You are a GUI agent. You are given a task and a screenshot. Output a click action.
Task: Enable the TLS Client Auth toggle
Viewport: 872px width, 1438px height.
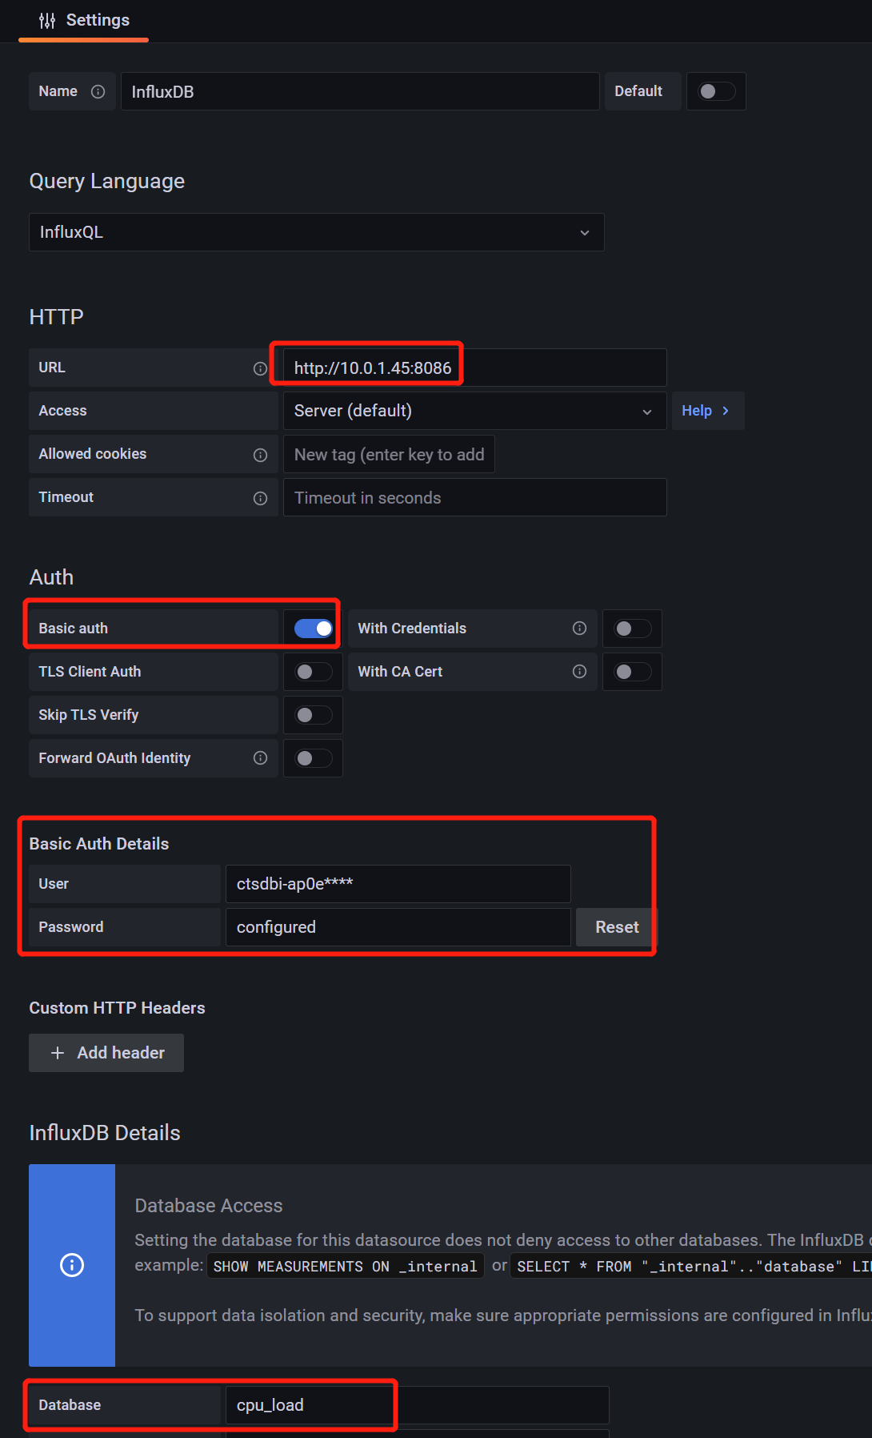313,672
